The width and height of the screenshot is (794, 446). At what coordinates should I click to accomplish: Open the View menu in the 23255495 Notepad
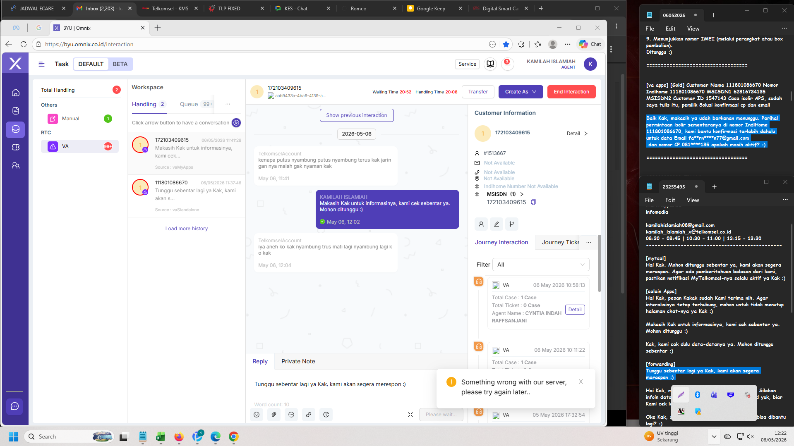coord(693,200)
